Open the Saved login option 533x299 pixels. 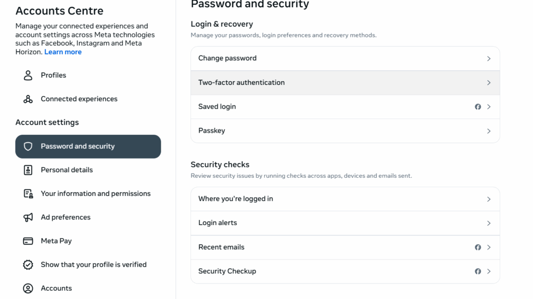tap(345, 107)
